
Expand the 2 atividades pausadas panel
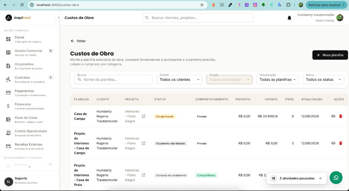[320, 178]
